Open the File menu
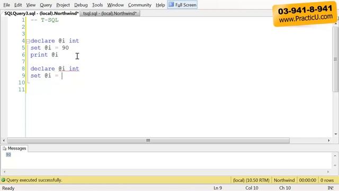 tap(7, 5)
